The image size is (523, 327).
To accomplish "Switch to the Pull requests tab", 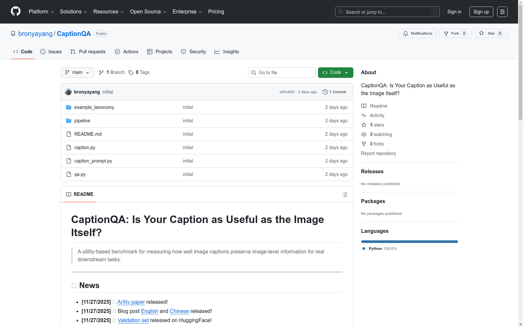I will click(88, 52).
